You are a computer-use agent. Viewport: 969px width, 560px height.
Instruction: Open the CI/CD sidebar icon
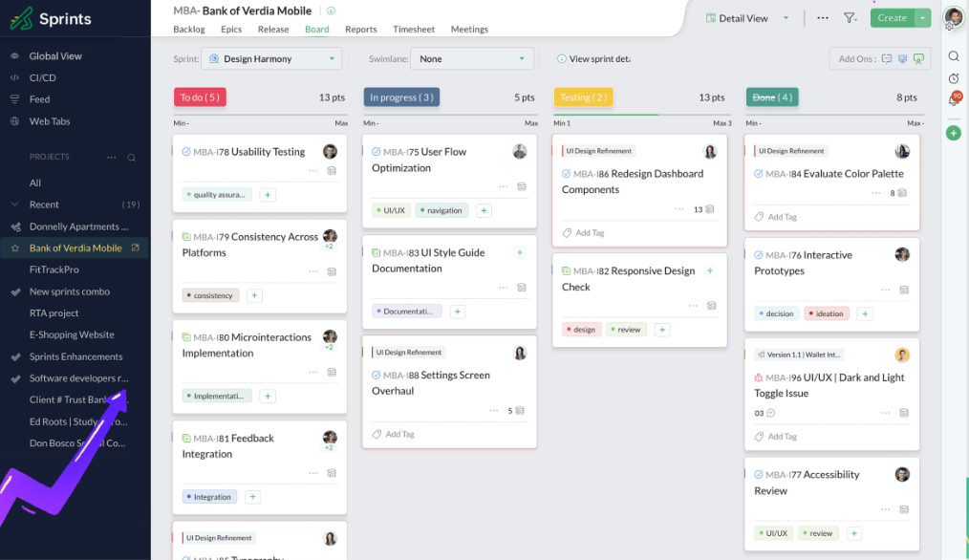click(x=15, y=77)
